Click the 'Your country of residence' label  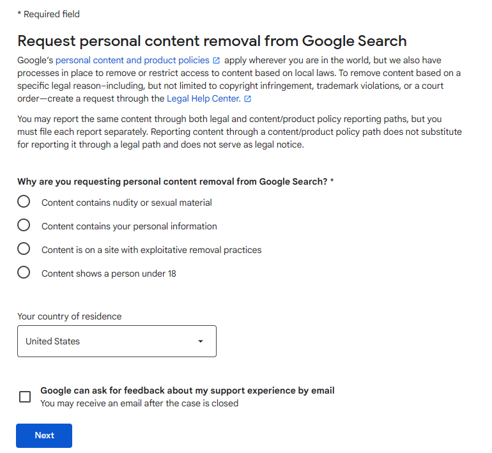point(69,316)
